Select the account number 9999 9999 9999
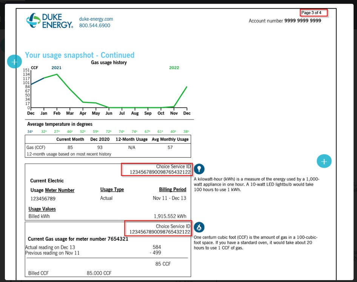Image resolution: width=357 pixels, height=282 pixels. pyautogui.click(x=303, y=20)
